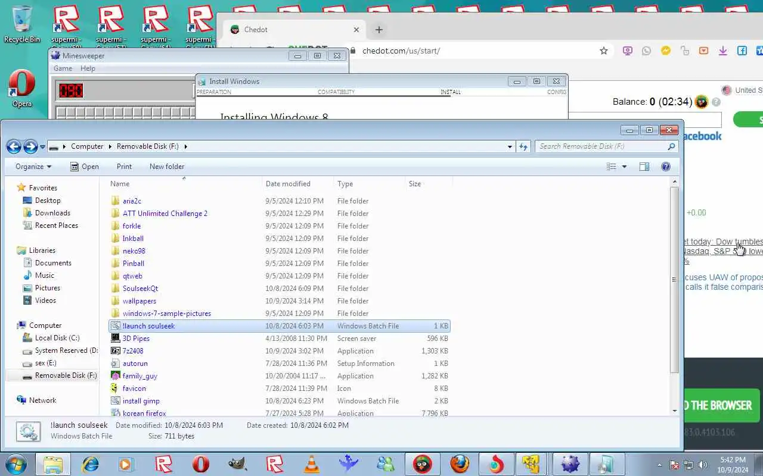Click the padlock unlock extension icon in Chedot
The image size is (763, 476).
point(685,51)
